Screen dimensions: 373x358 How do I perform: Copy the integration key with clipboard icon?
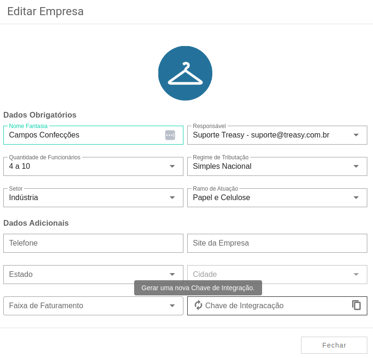pyautogui.click(x=356, y=305)
